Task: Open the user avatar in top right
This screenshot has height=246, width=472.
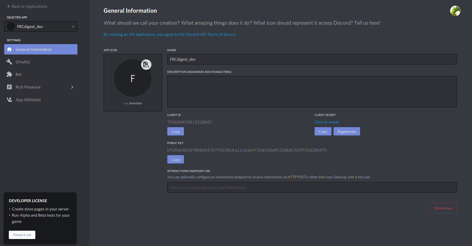Action: [x=455, y=11]
